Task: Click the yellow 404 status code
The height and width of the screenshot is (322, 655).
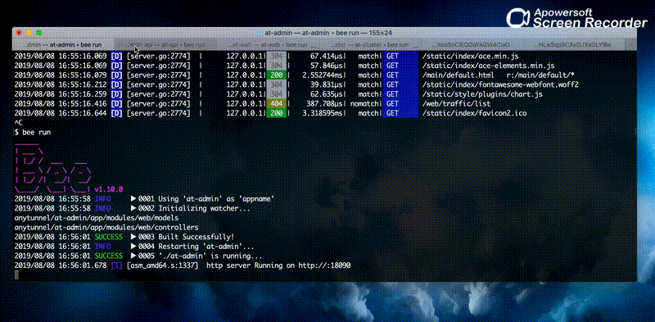Action: [x=277, y=104]
